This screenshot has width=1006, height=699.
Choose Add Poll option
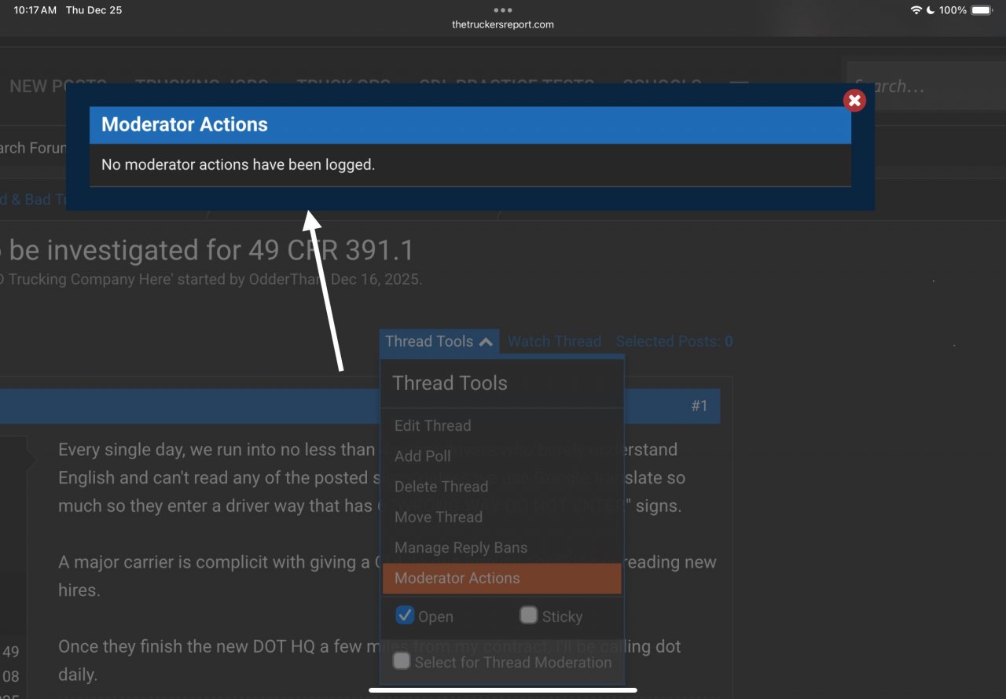pos(422,456)
